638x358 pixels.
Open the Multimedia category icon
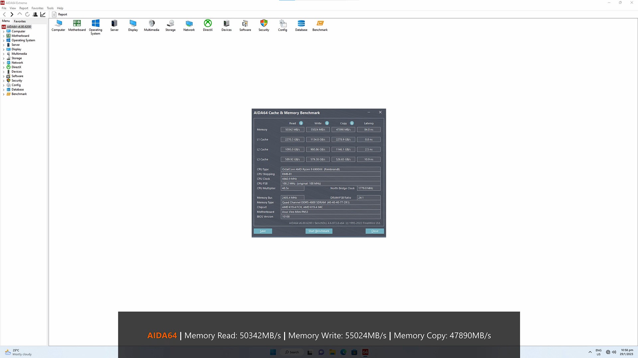pos(152,26)
